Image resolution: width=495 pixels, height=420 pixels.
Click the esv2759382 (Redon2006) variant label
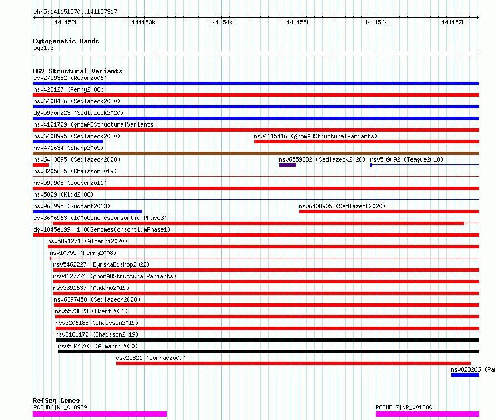[x=70, y=78]
